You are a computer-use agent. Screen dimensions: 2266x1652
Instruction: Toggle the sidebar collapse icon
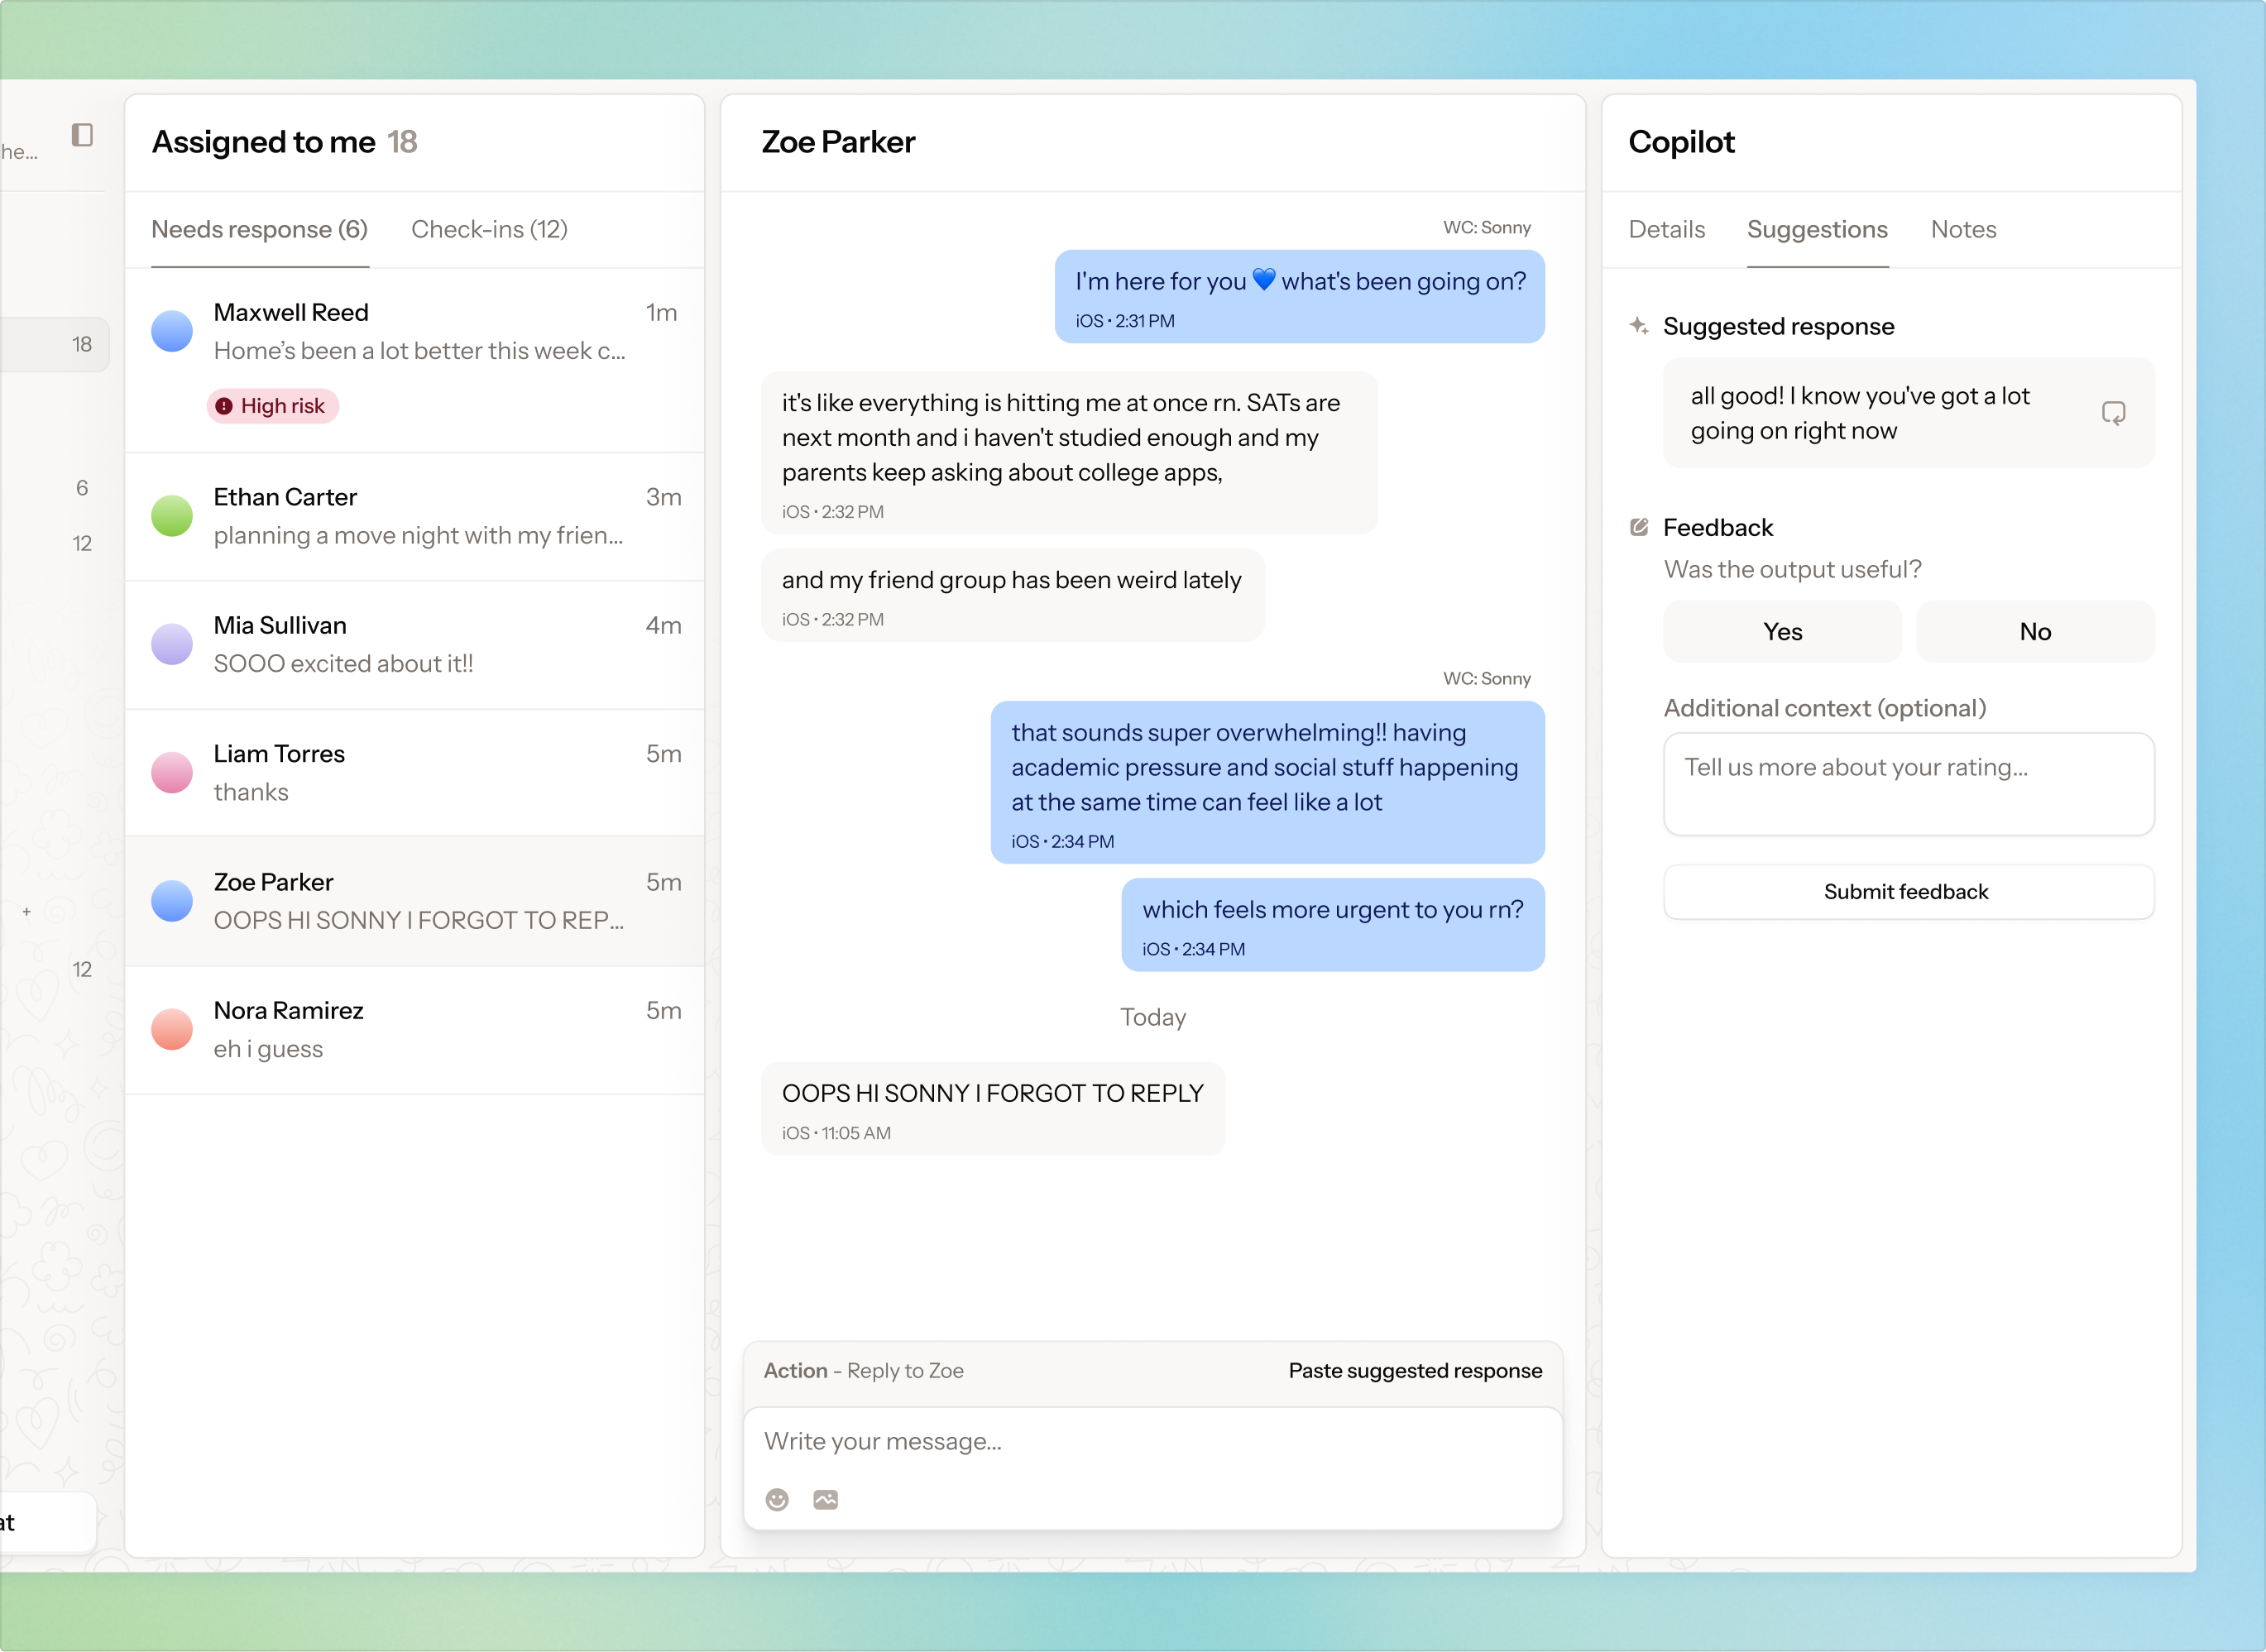click(x=82, y=135)
